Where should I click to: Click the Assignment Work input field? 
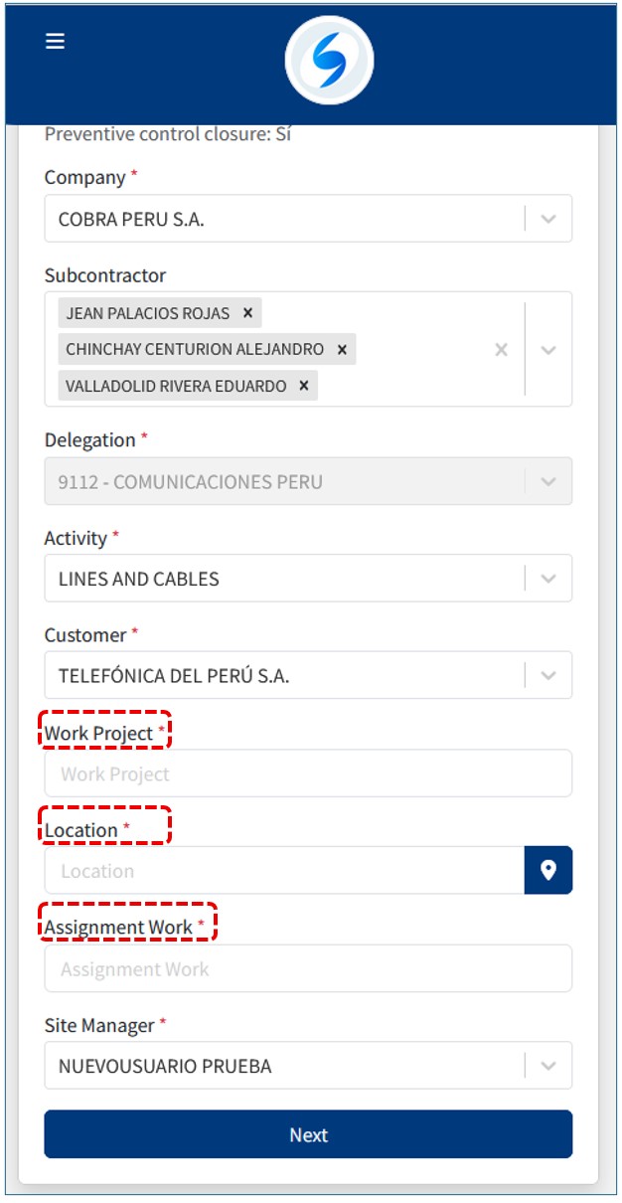pyautogui.click(x=308, y=968)
